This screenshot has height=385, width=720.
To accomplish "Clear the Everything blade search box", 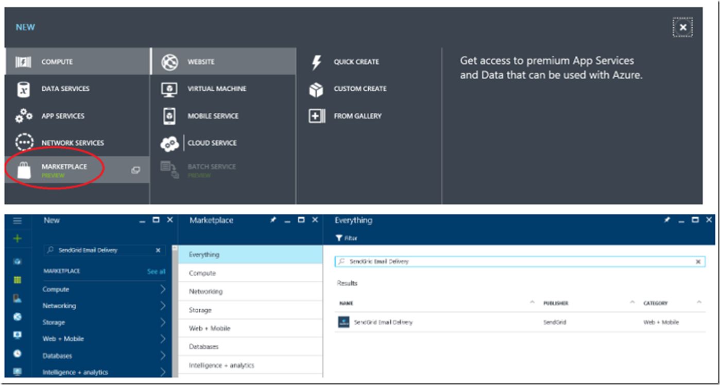I will (x=698, y=262).
